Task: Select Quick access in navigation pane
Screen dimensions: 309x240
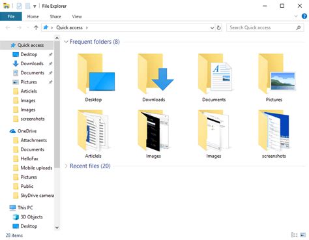Action: pos(27,45)
